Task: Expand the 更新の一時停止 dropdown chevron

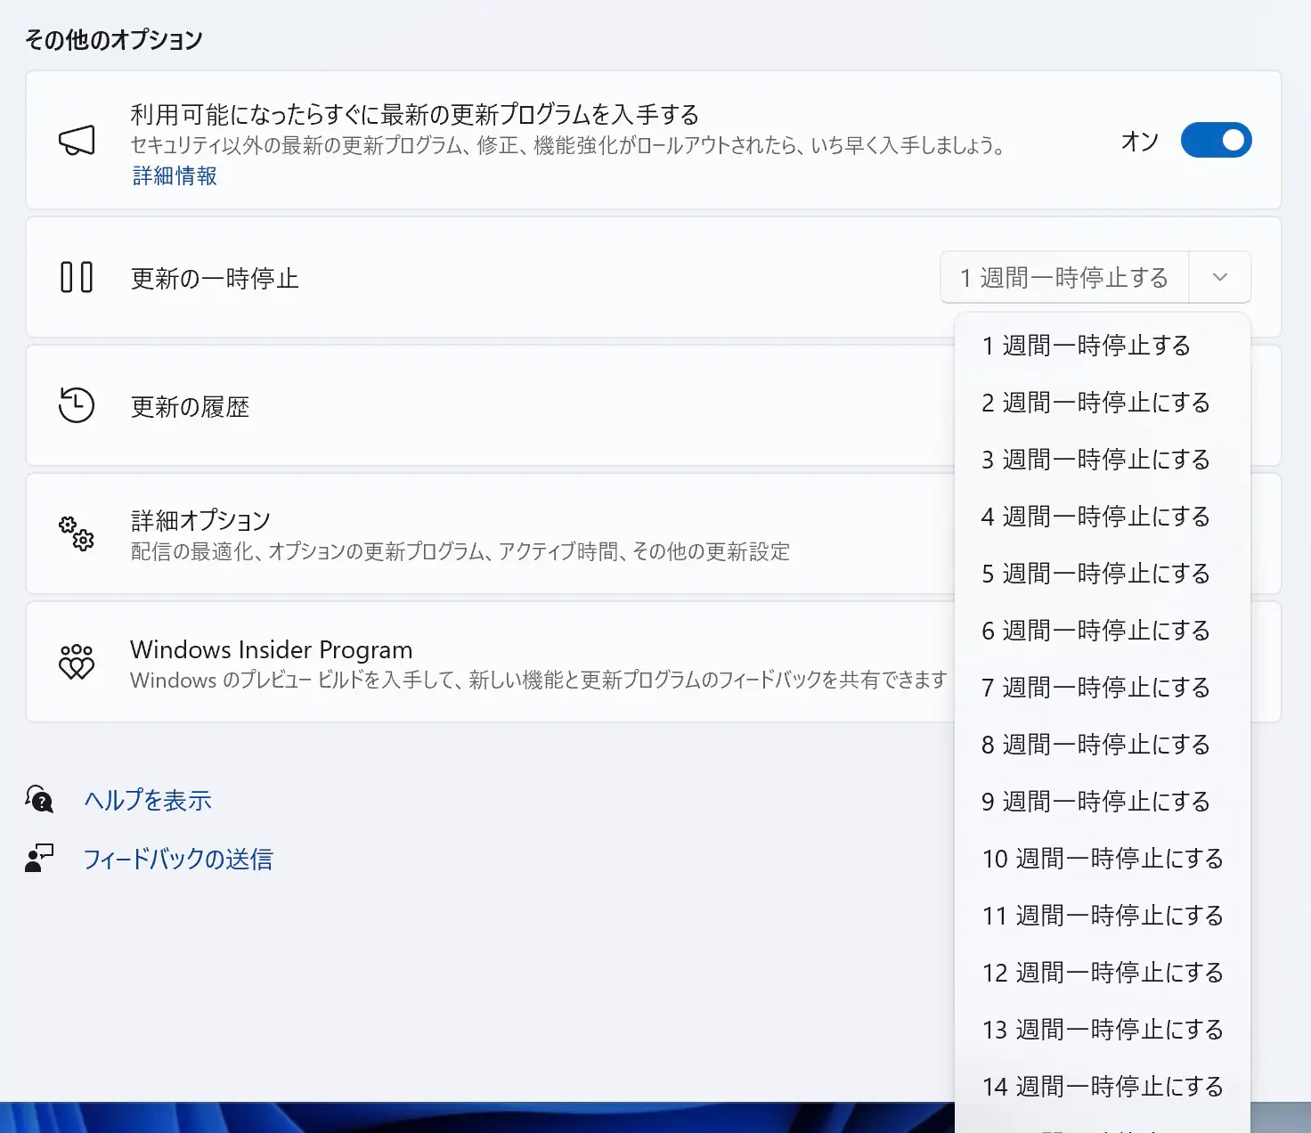Action: [x=1219, y=277]
